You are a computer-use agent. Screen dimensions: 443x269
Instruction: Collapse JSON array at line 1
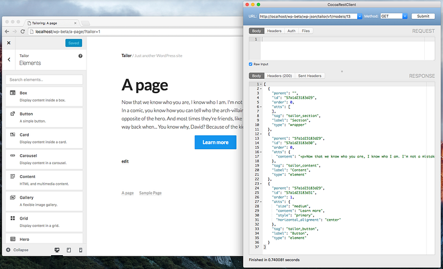click(x=261, y=84)
